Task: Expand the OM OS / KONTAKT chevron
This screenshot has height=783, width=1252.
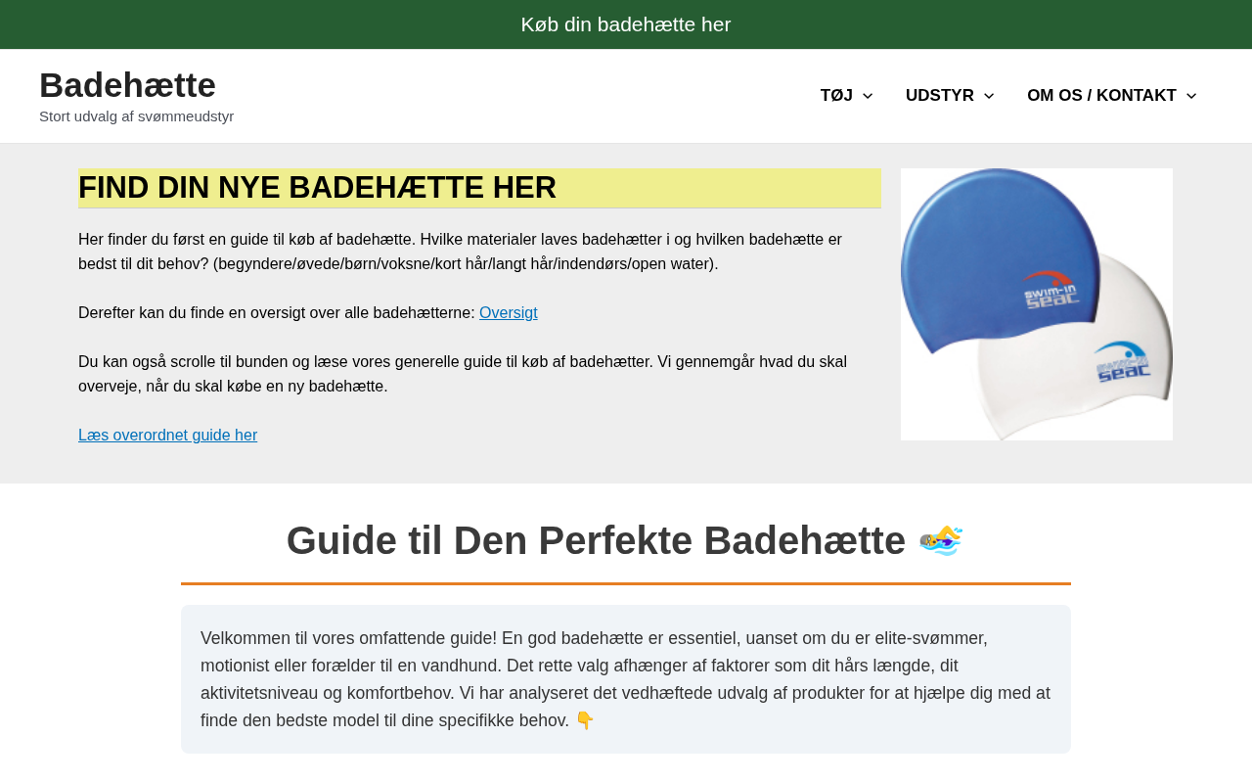Action: pyautogui.click(x=1191, y=96)
